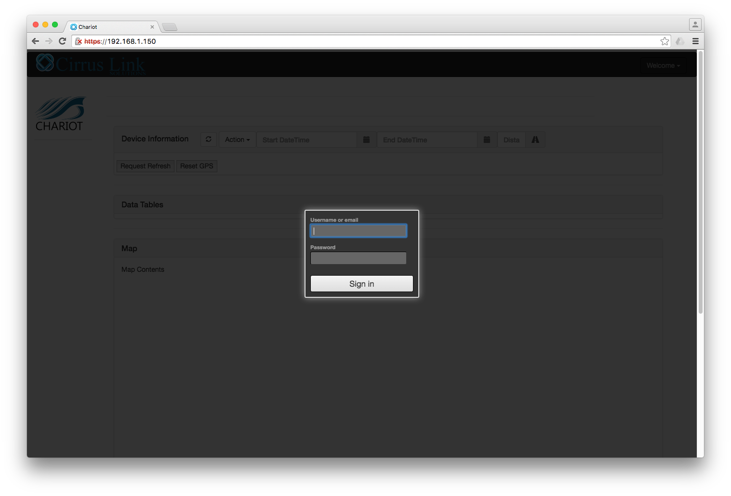Click the Reset GPS button
The width and height of the screenshot is (731, 496).
[197, 166]
